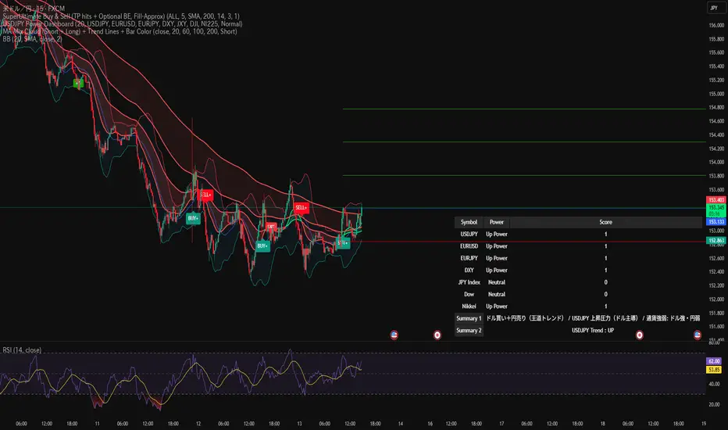Click the red 153.403 price label
Viewport: 728px width, 430px height.
(716, 200)
